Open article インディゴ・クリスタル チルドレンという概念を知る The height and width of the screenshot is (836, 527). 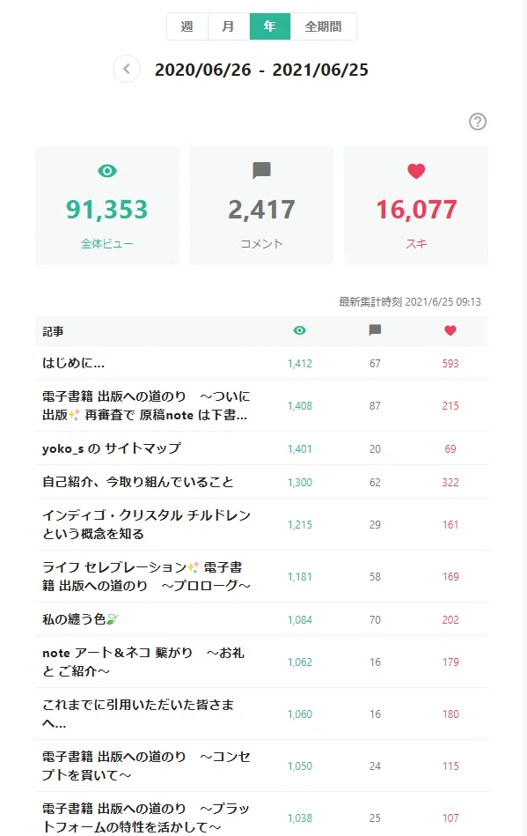coord(146,525)
